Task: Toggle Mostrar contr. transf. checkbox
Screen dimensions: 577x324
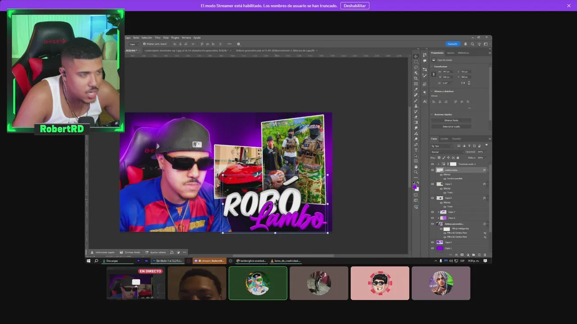Action: tap(144, 44)
